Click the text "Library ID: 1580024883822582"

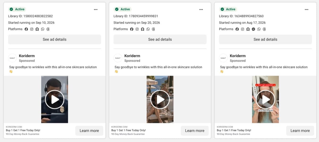(x=30, y=16)
